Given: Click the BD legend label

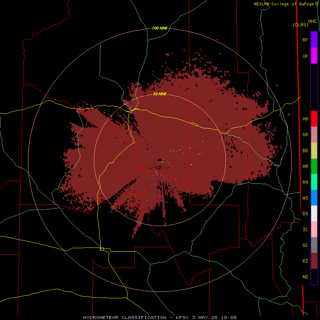Looking at the screenshot, I should (x=305, y=151).
